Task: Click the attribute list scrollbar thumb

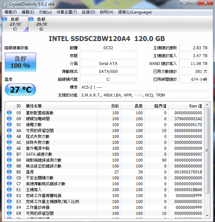Action: [x=207, y=150]
